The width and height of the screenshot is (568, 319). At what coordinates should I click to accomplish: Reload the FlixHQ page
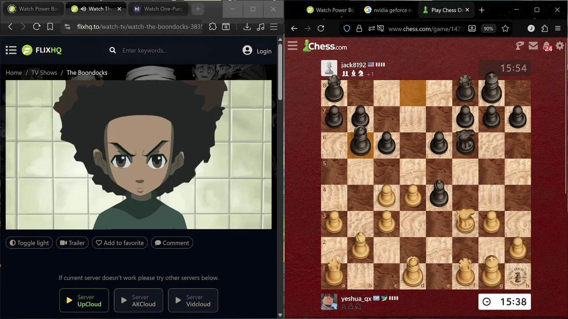tap(37, 27)
